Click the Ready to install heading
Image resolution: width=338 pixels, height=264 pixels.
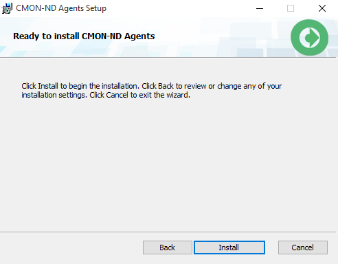[84, 36]
